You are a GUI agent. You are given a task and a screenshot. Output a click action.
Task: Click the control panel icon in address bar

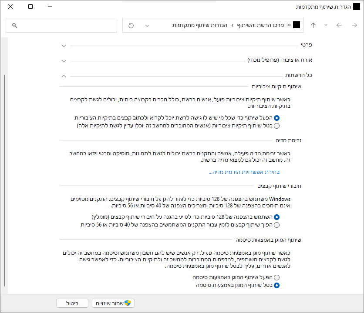tap(297, 25)
